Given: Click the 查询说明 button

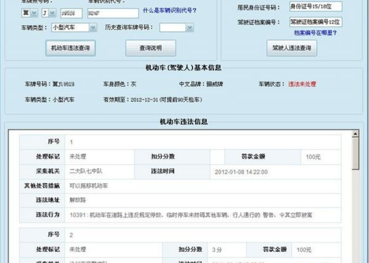Looking at the screenshot, I should (151, 48).
